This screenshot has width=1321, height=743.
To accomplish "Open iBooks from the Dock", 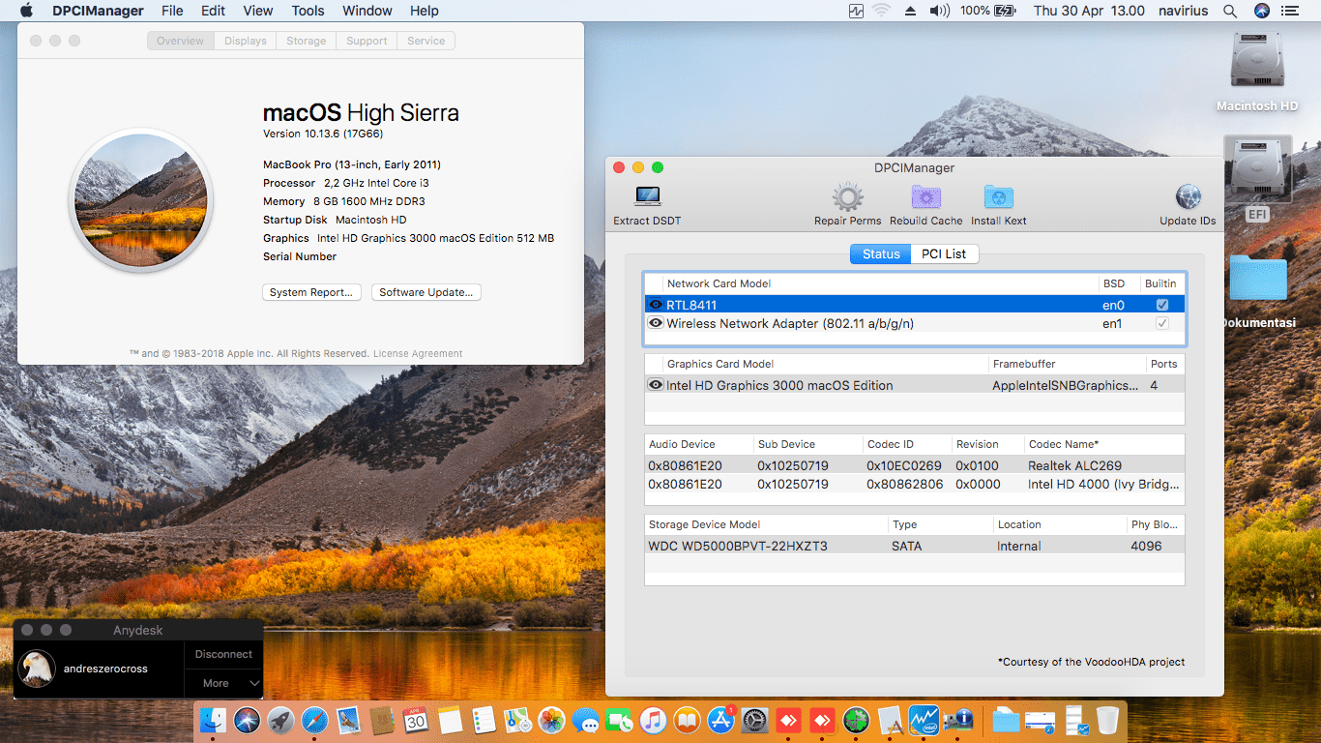I will [687, 720].
